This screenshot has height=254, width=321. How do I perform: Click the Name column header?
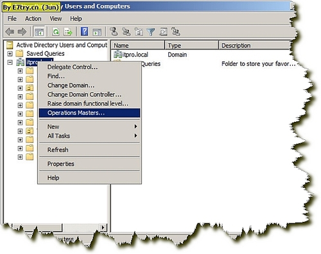137,45
